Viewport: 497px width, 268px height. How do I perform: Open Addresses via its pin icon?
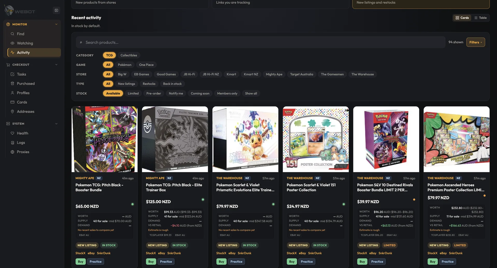click(x=12, y=111)
